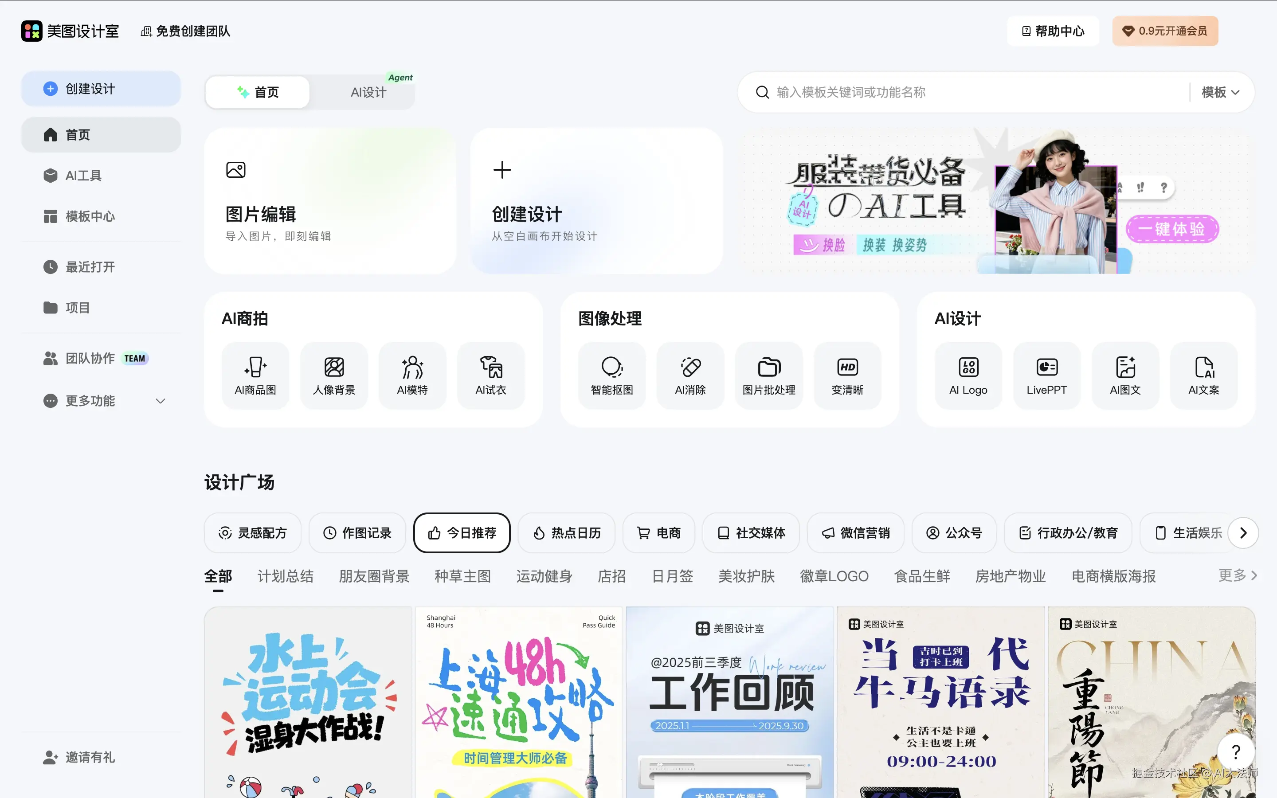Open the 智能抠图 cutout tool
Image resolution: width=1277 pixels, height=798 pixels.
pyautogui.click(x=611, y=375)
